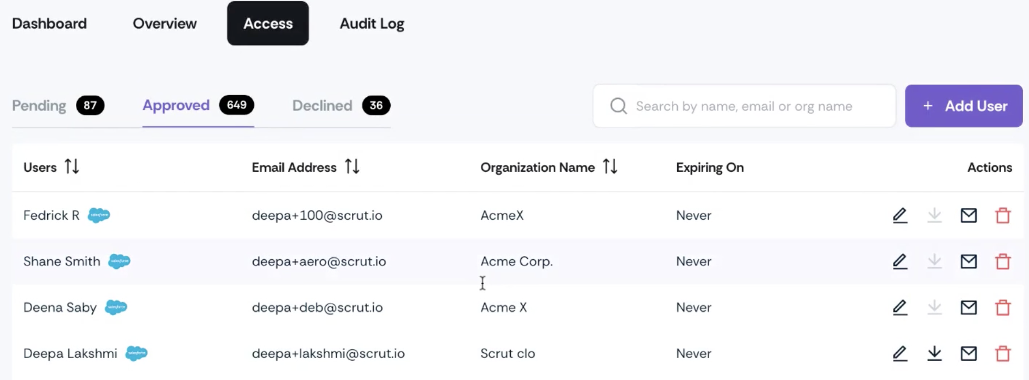Open the Overview tab

[x=165, y=24]
